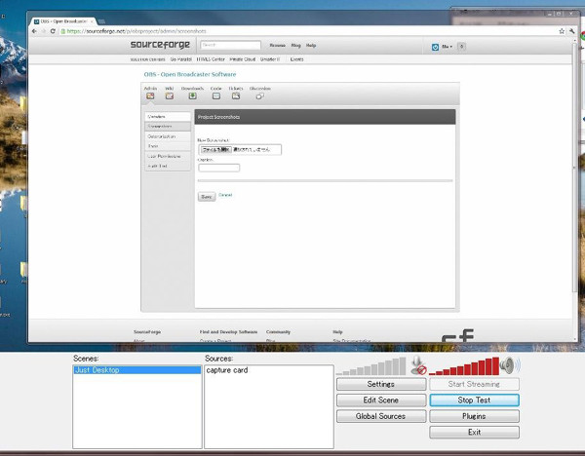Open the Tickets icon in project toolbar

tap(236, 95)
